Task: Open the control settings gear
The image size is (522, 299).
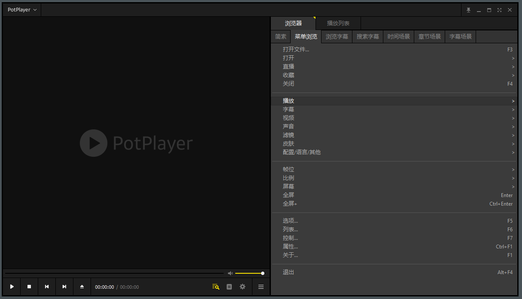Action: (x=243, y=287)
